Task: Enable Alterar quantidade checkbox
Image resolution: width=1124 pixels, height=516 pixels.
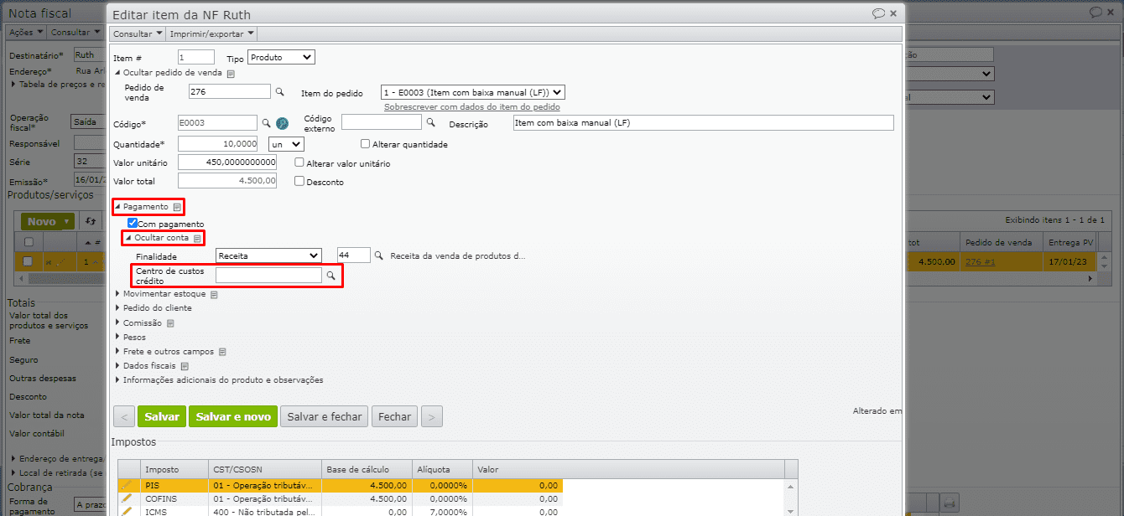Action: coord(365,144)
